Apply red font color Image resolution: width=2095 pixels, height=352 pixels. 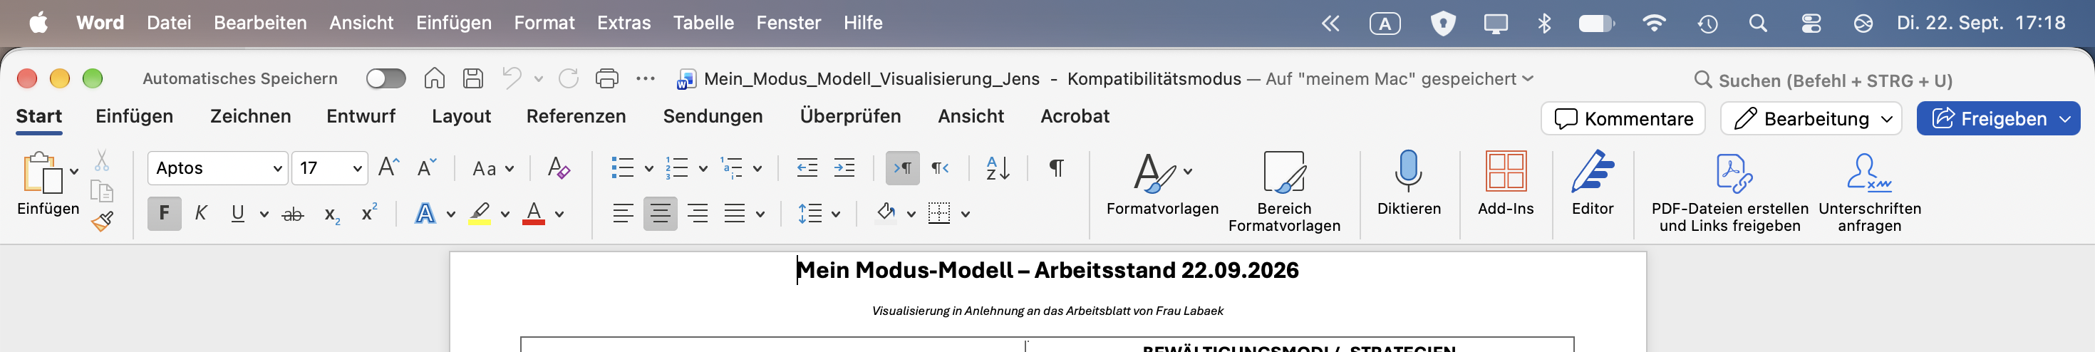534,214
